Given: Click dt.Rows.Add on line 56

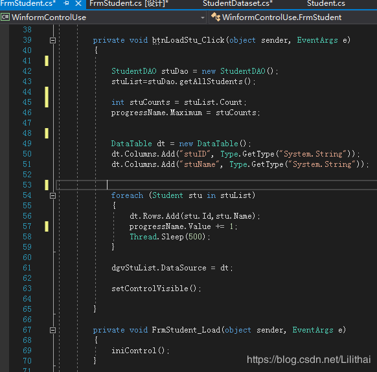Looking at the screenshot, I should pyautogui.click(x=155, y=216).
